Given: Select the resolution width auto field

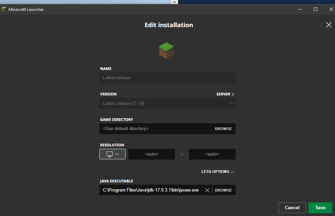Looking at the screenshot, I should click(x=151, y=154).
